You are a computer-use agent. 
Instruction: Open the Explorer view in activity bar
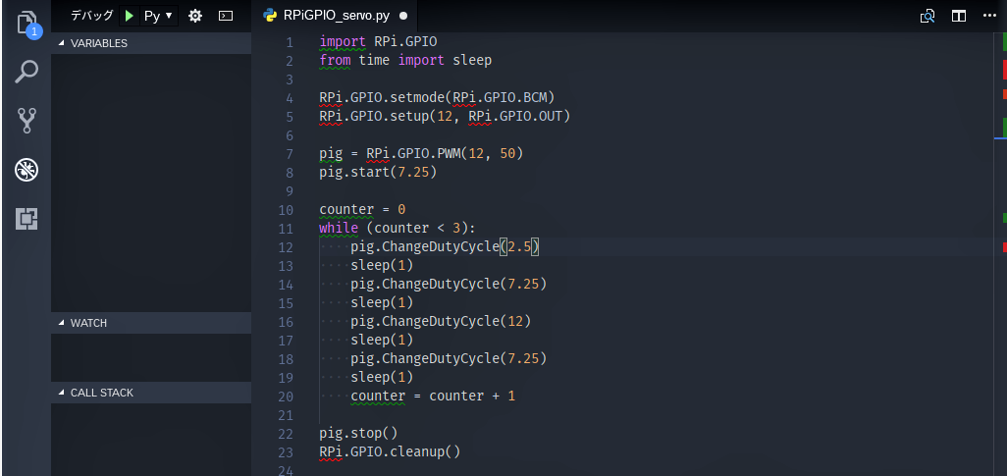[x=26, y=23]
